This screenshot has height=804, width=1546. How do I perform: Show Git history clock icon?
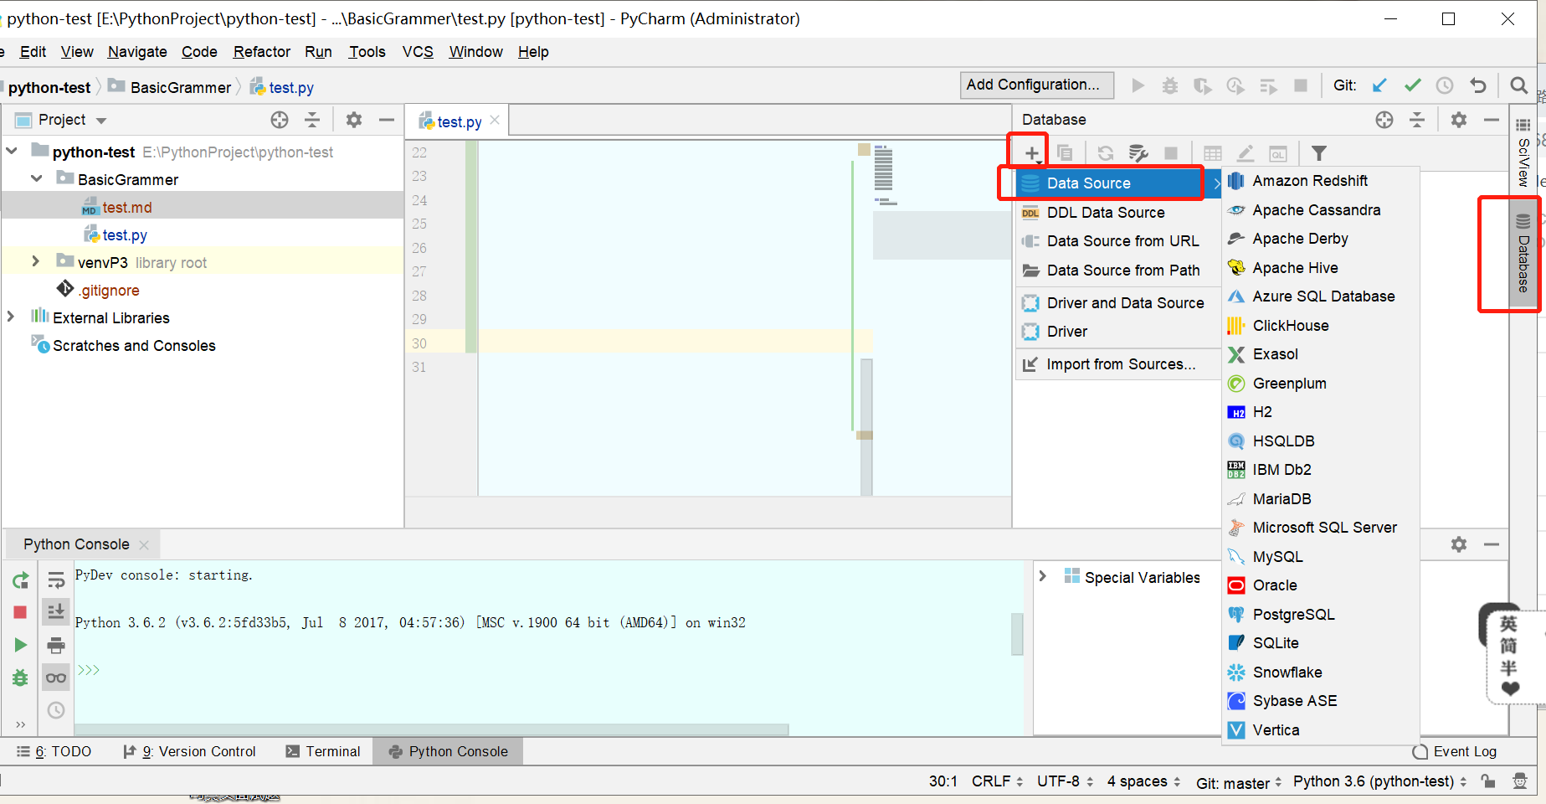coord(1445,85)
